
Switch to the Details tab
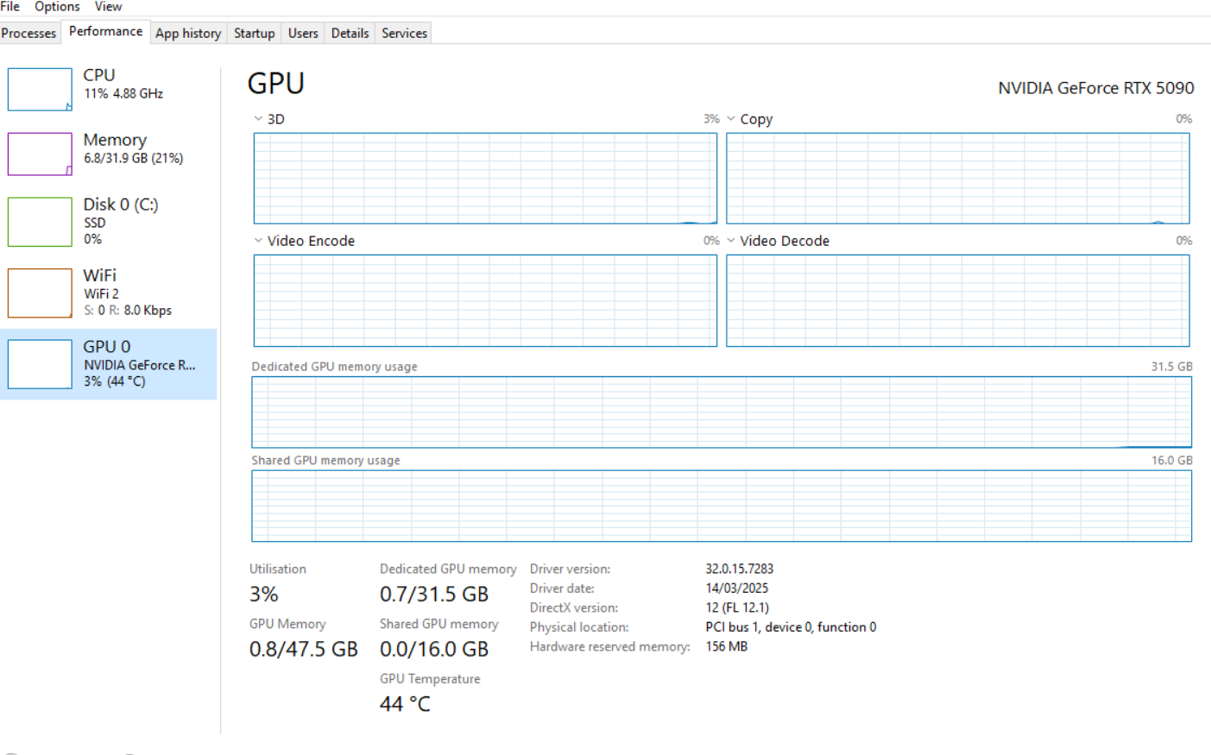[350, 34]
